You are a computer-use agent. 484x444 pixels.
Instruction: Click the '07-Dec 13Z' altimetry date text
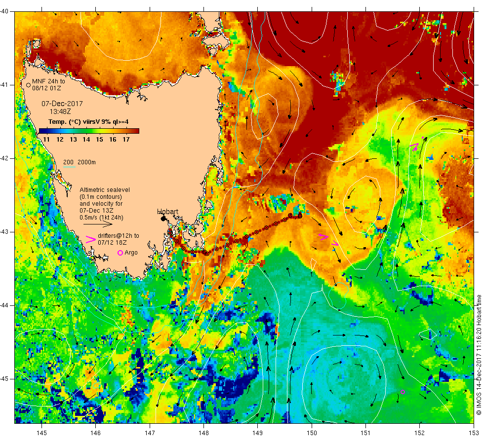pos(96,211)
